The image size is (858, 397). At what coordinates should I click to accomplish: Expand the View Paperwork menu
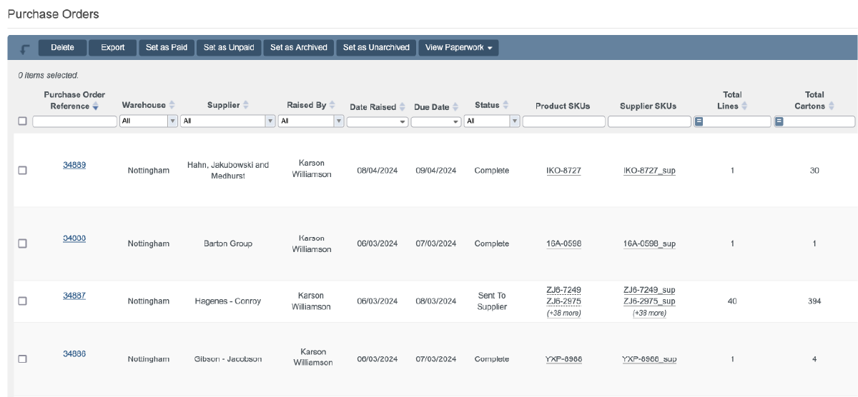coord(458,48)
